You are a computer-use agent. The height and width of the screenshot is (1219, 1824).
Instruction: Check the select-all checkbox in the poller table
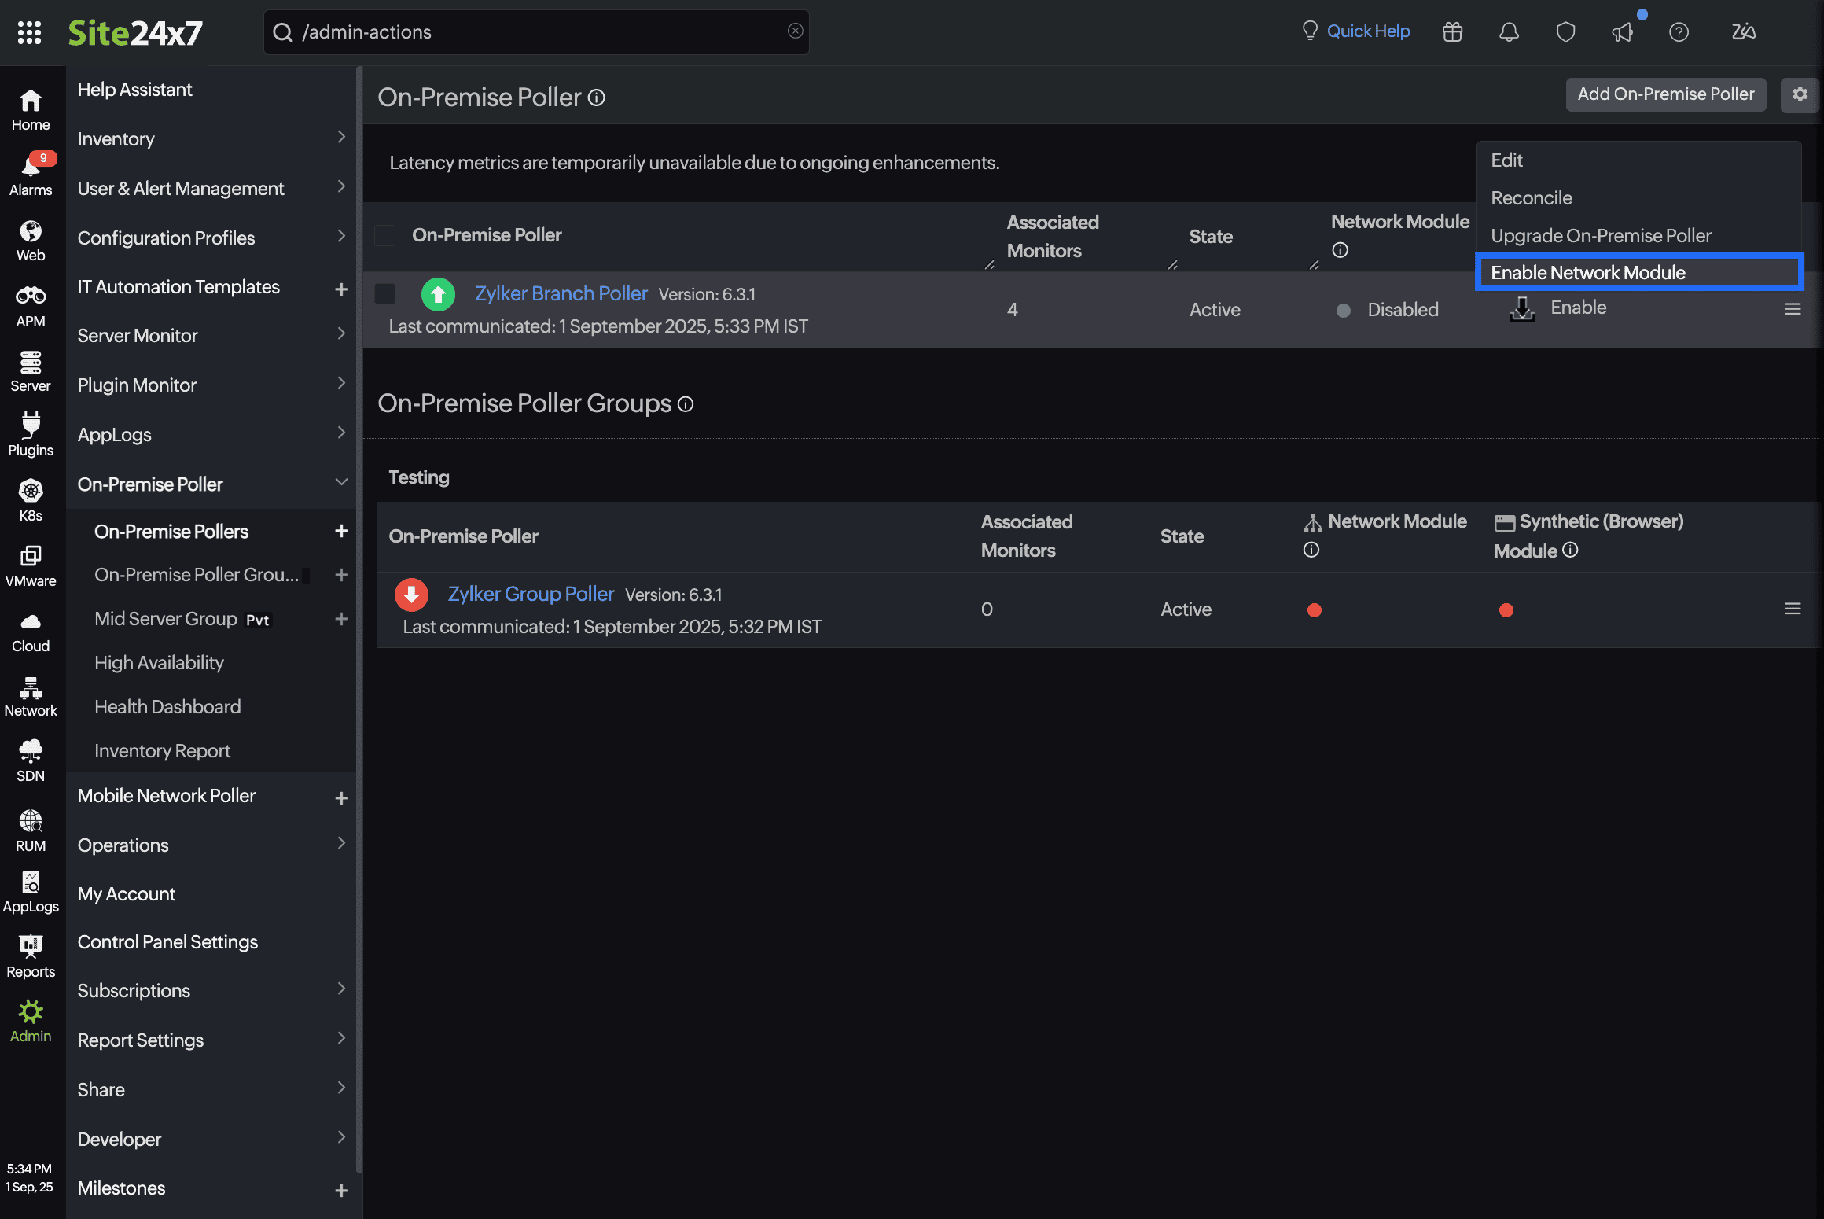(x=384, y=234)
